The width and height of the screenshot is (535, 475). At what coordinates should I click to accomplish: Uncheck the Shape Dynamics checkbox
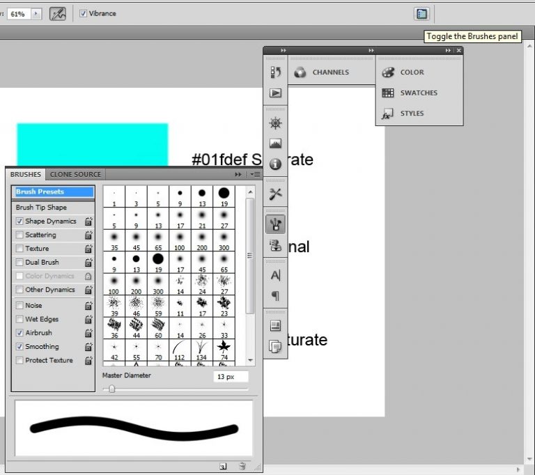(x=20, y=221)
